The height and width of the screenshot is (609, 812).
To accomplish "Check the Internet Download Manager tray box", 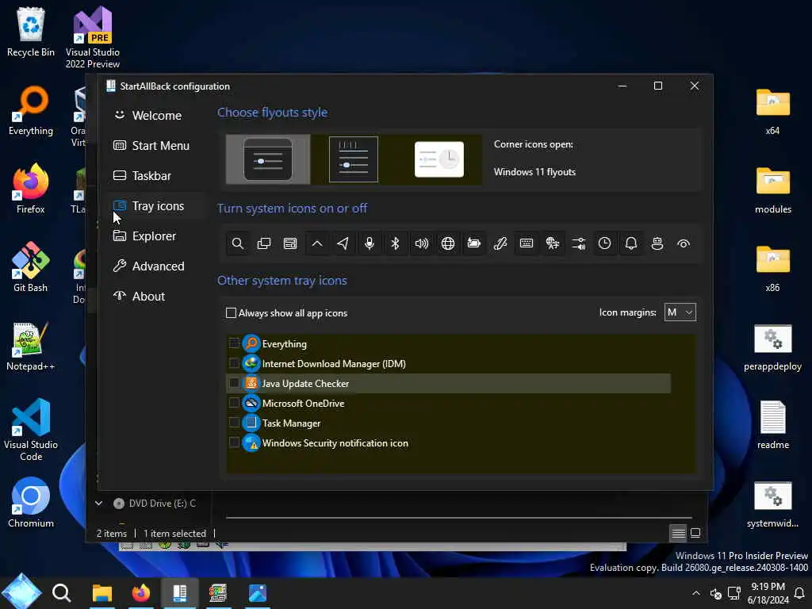I will point(234,363).
